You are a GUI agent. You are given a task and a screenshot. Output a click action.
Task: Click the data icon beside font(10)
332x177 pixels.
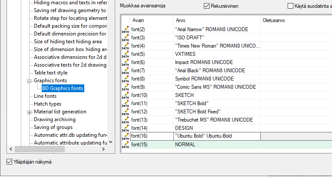tap(125, 95)
